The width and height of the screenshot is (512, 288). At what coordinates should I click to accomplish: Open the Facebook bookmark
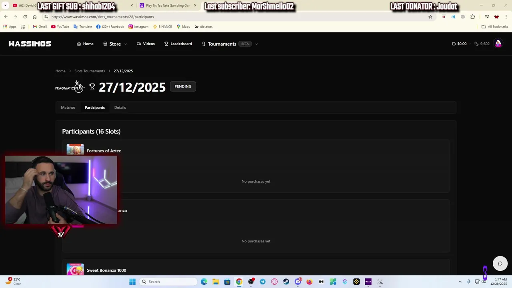tap(110, 27)
